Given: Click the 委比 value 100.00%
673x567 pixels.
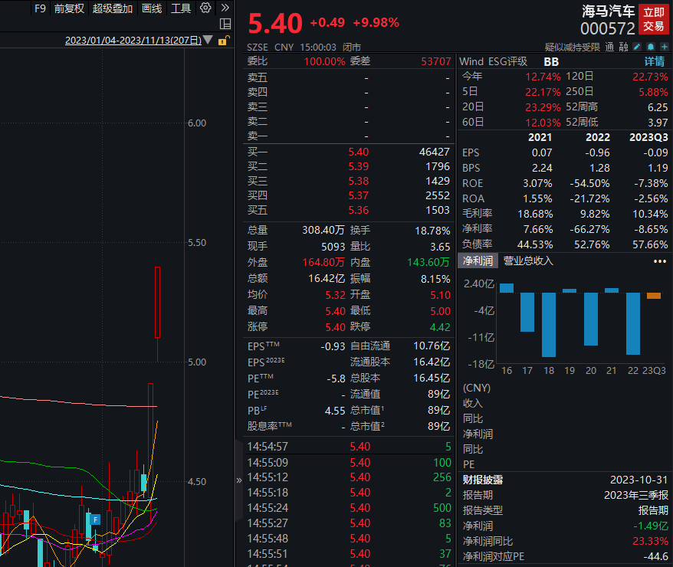Looking at the screenshot, I should pyautogui.click(x=324, y=61).
